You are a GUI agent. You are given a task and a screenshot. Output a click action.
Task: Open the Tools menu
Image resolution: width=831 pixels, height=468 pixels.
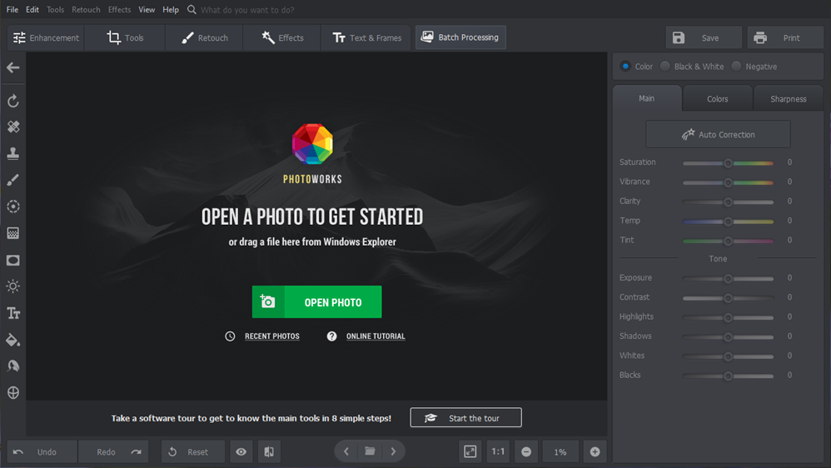pos(55,9)
